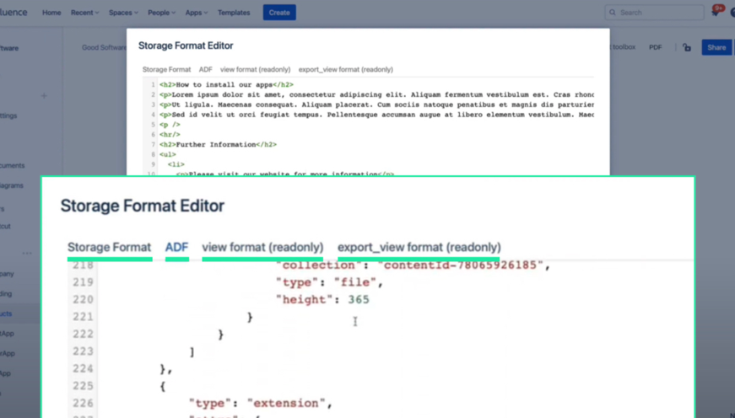
Task: Click the Share button
Action: coord(716,47)
